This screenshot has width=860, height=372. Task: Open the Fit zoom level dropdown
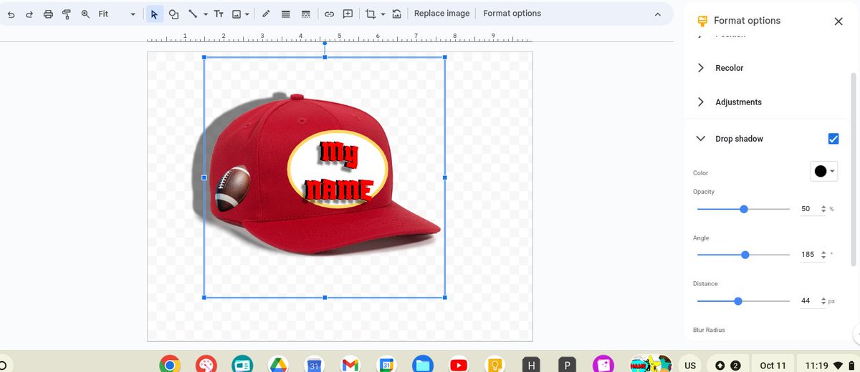click(117, 14)
